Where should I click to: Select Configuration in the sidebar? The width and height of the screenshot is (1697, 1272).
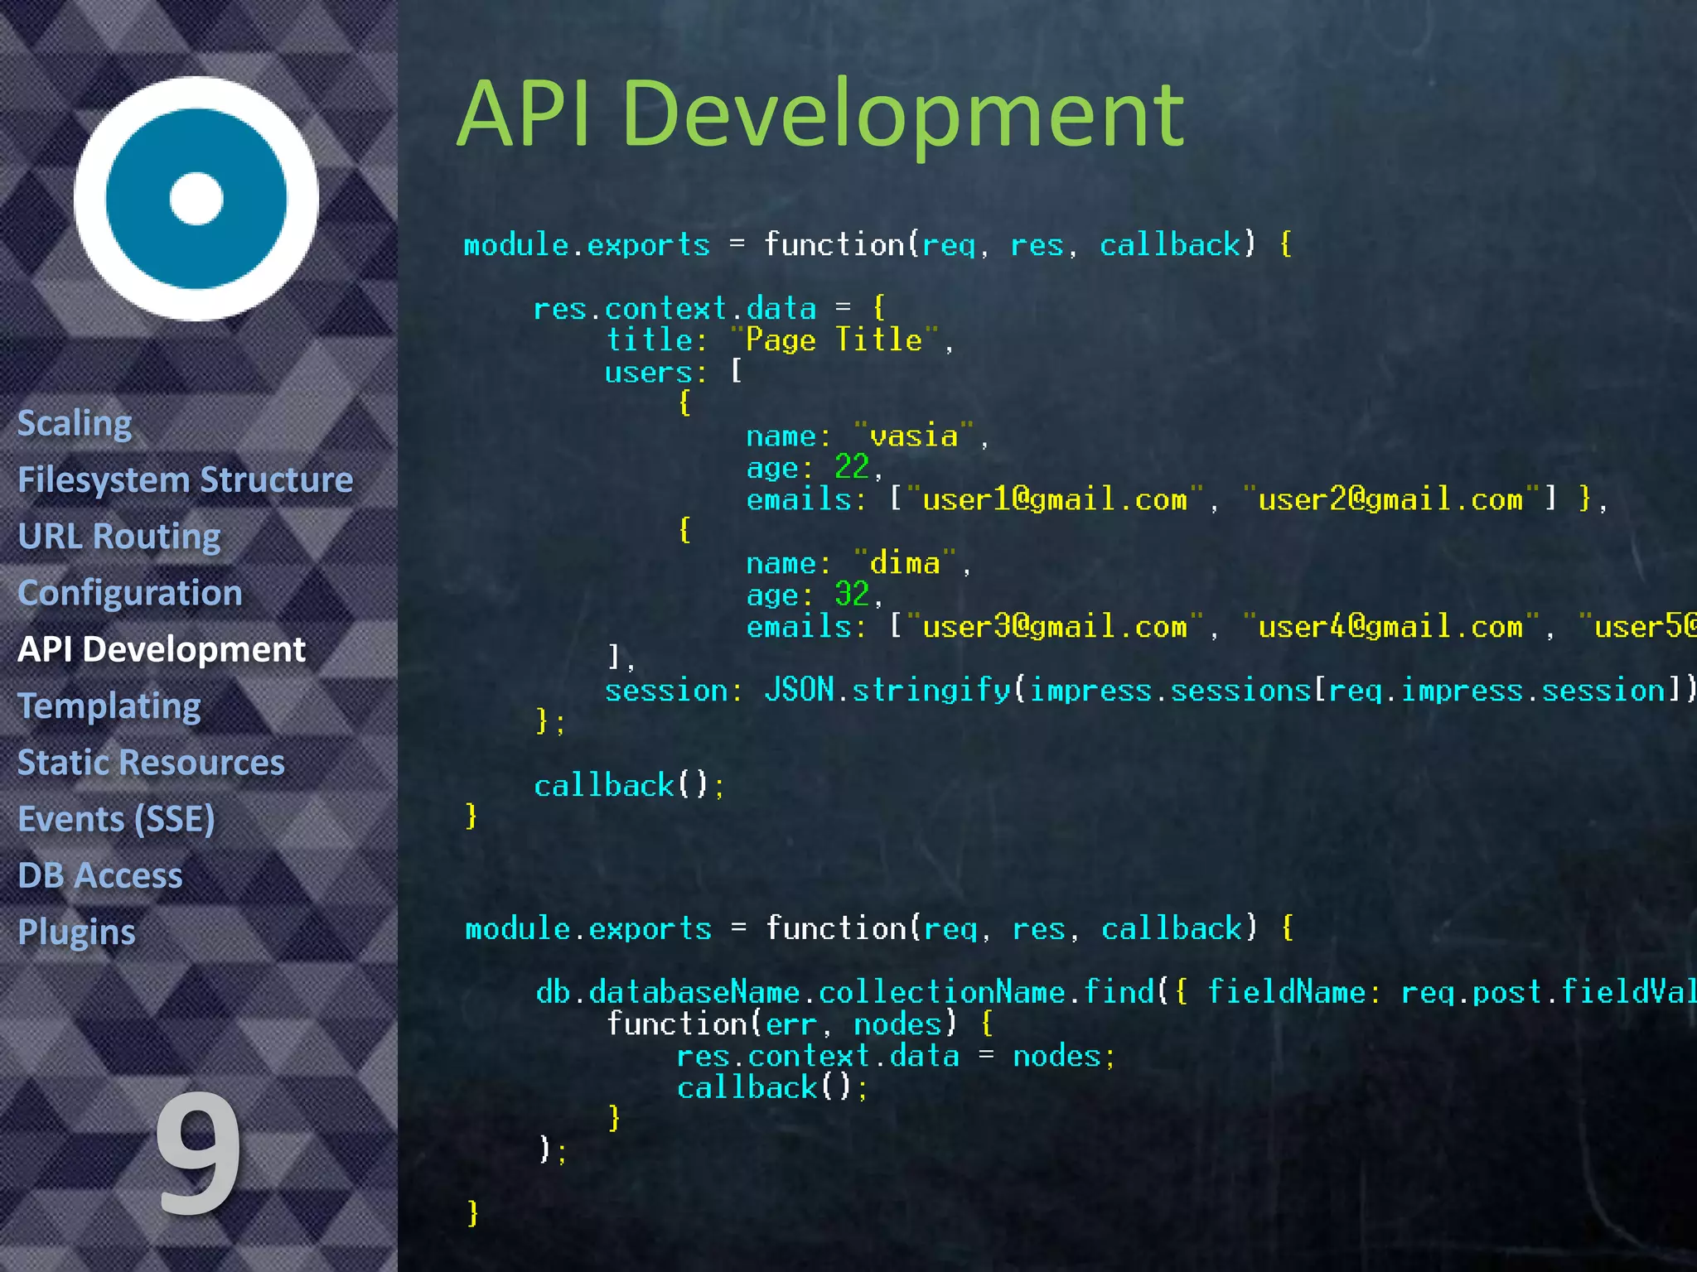coord(130,594)
